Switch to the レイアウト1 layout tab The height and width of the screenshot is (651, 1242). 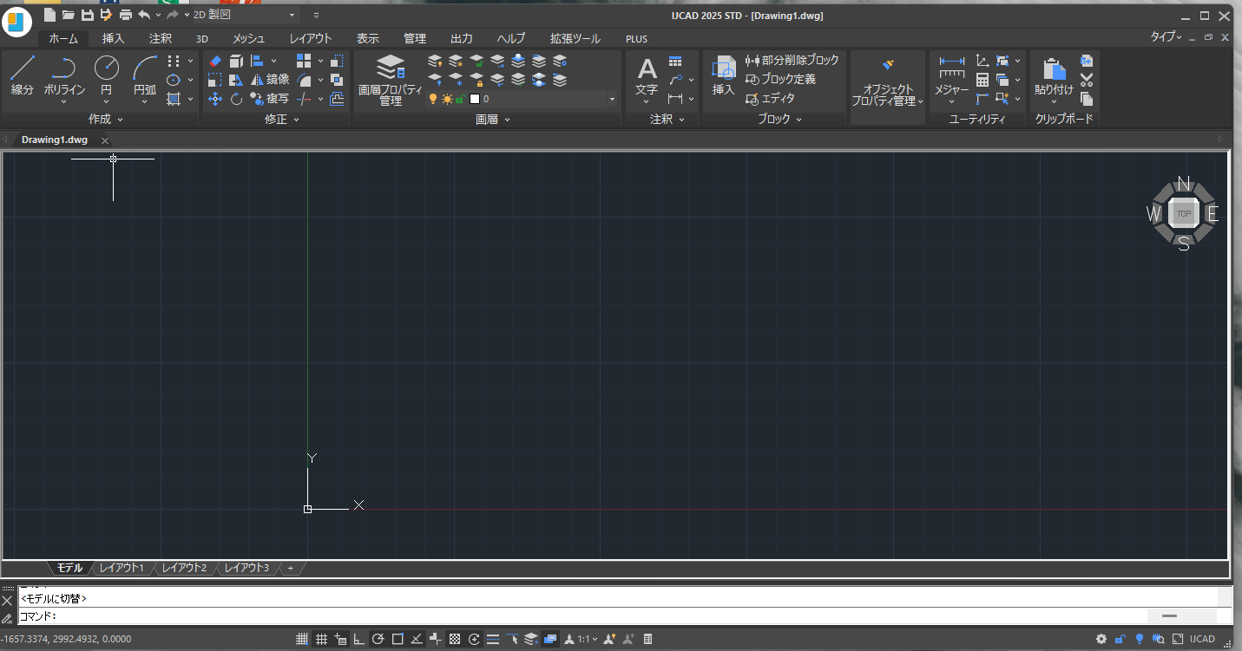[122, 568]
